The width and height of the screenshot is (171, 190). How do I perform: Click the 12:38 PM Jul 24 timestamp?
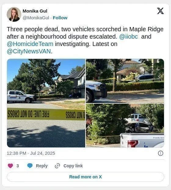(31, 153)
